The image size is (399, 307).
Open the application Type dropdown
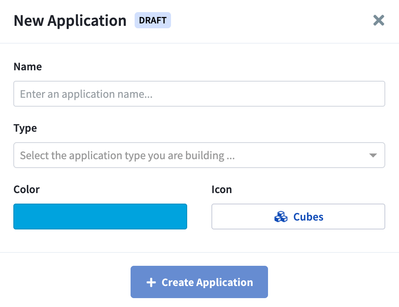point(199,155)
